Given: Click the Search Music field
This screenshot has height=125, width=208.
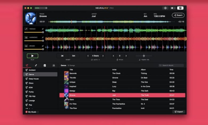Looking at the screenshot, I should [x=171, y=65].
